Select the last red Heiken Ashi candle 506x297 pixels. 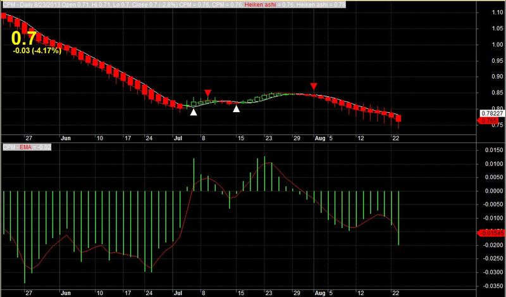tap(398, 118)
